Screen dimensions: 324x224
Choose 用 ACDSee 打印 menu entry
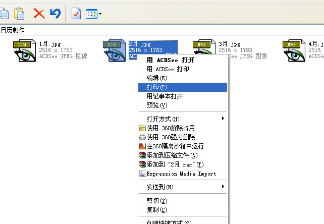click(183, 69)
